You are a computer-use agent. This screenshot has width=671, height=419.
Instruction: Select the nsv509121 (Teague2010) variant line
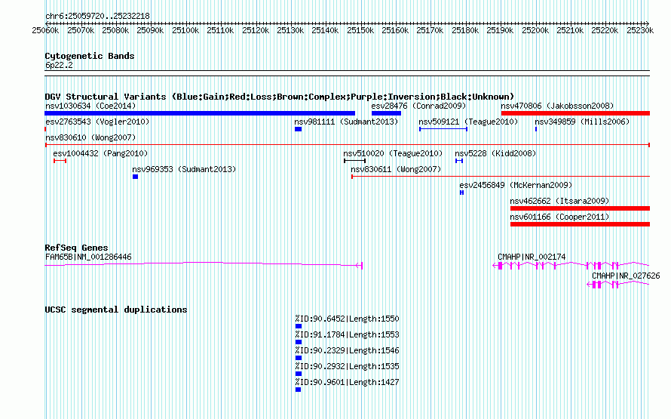pos(443,129)
